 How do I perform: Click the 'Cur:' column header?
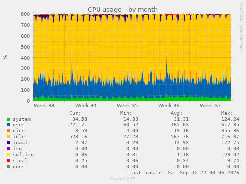click(75, 113)
